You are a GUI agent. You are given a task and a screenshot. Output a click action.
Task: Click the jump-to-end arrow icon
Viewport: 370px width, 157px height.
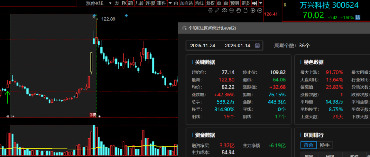[x=255, y=3]
